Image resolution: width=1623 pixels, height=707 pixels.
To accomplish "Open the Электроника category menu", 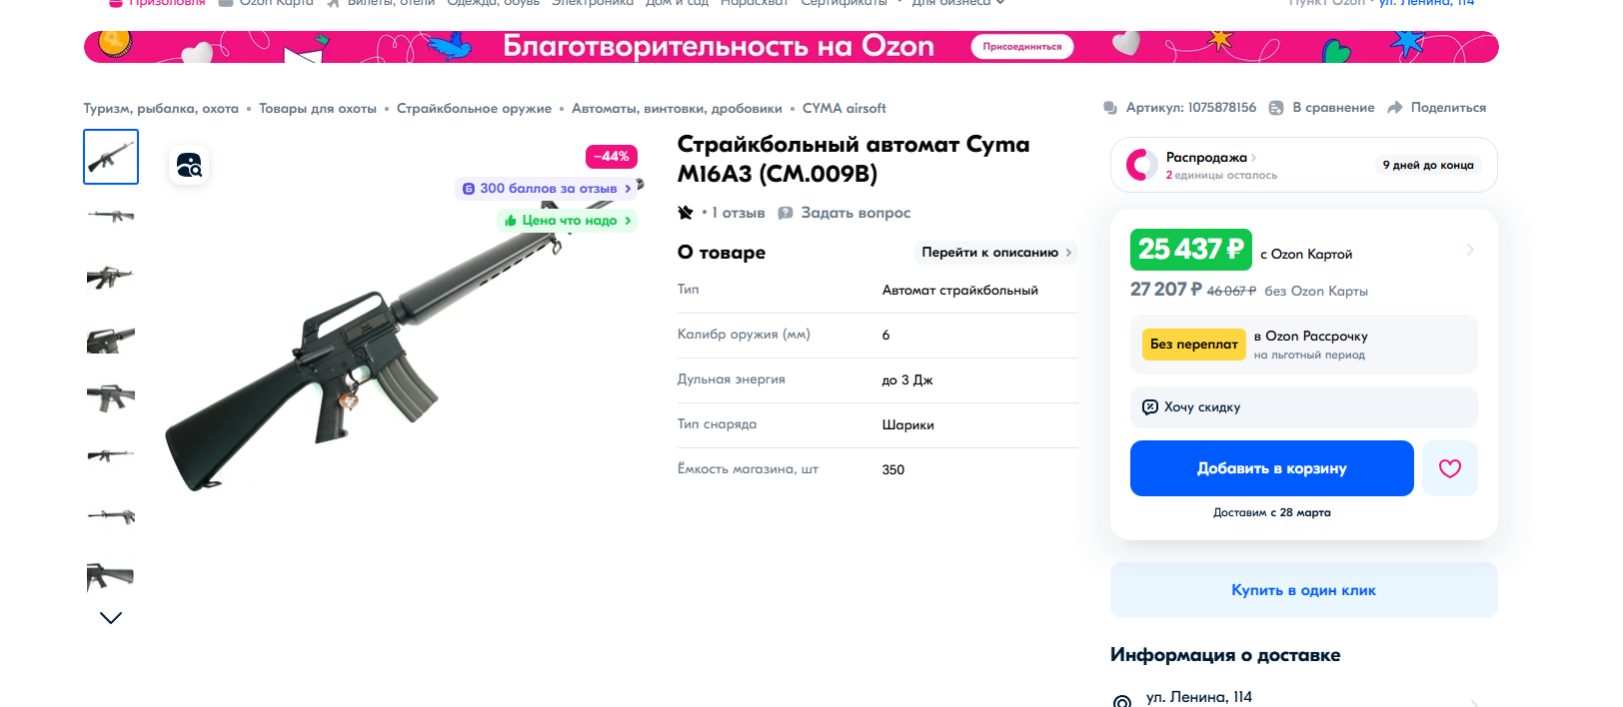I will tap(591, 3).
